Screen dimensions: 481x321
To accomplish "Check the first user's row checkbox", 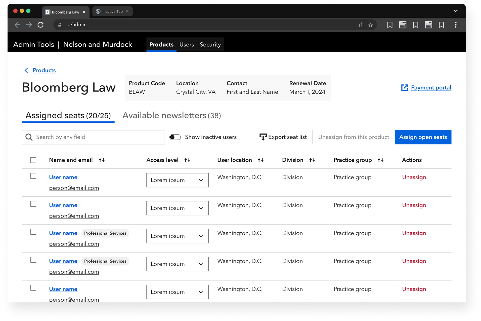I will click(33, 176).
